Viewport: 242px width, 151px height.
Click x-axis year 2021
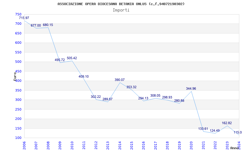tap(203, 146)
